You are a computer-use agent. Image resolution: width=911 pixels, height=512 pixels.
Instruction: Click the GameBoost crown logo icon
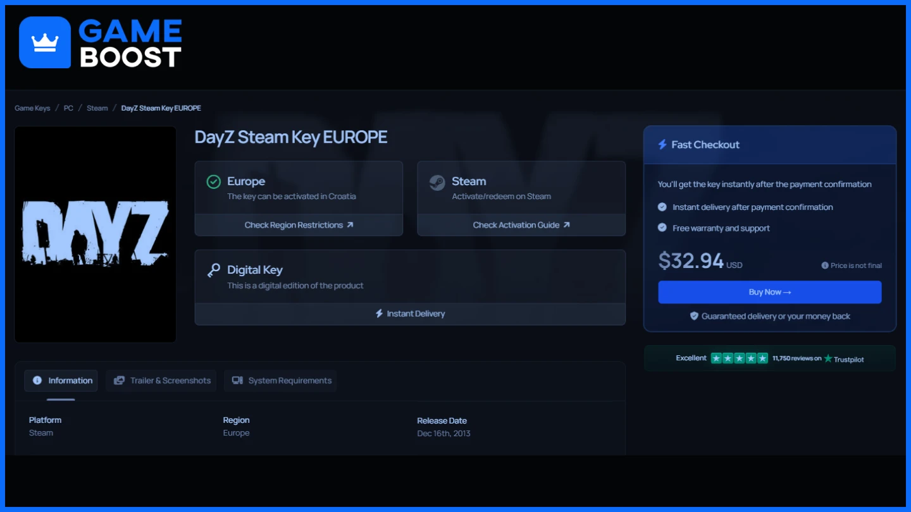45,42
